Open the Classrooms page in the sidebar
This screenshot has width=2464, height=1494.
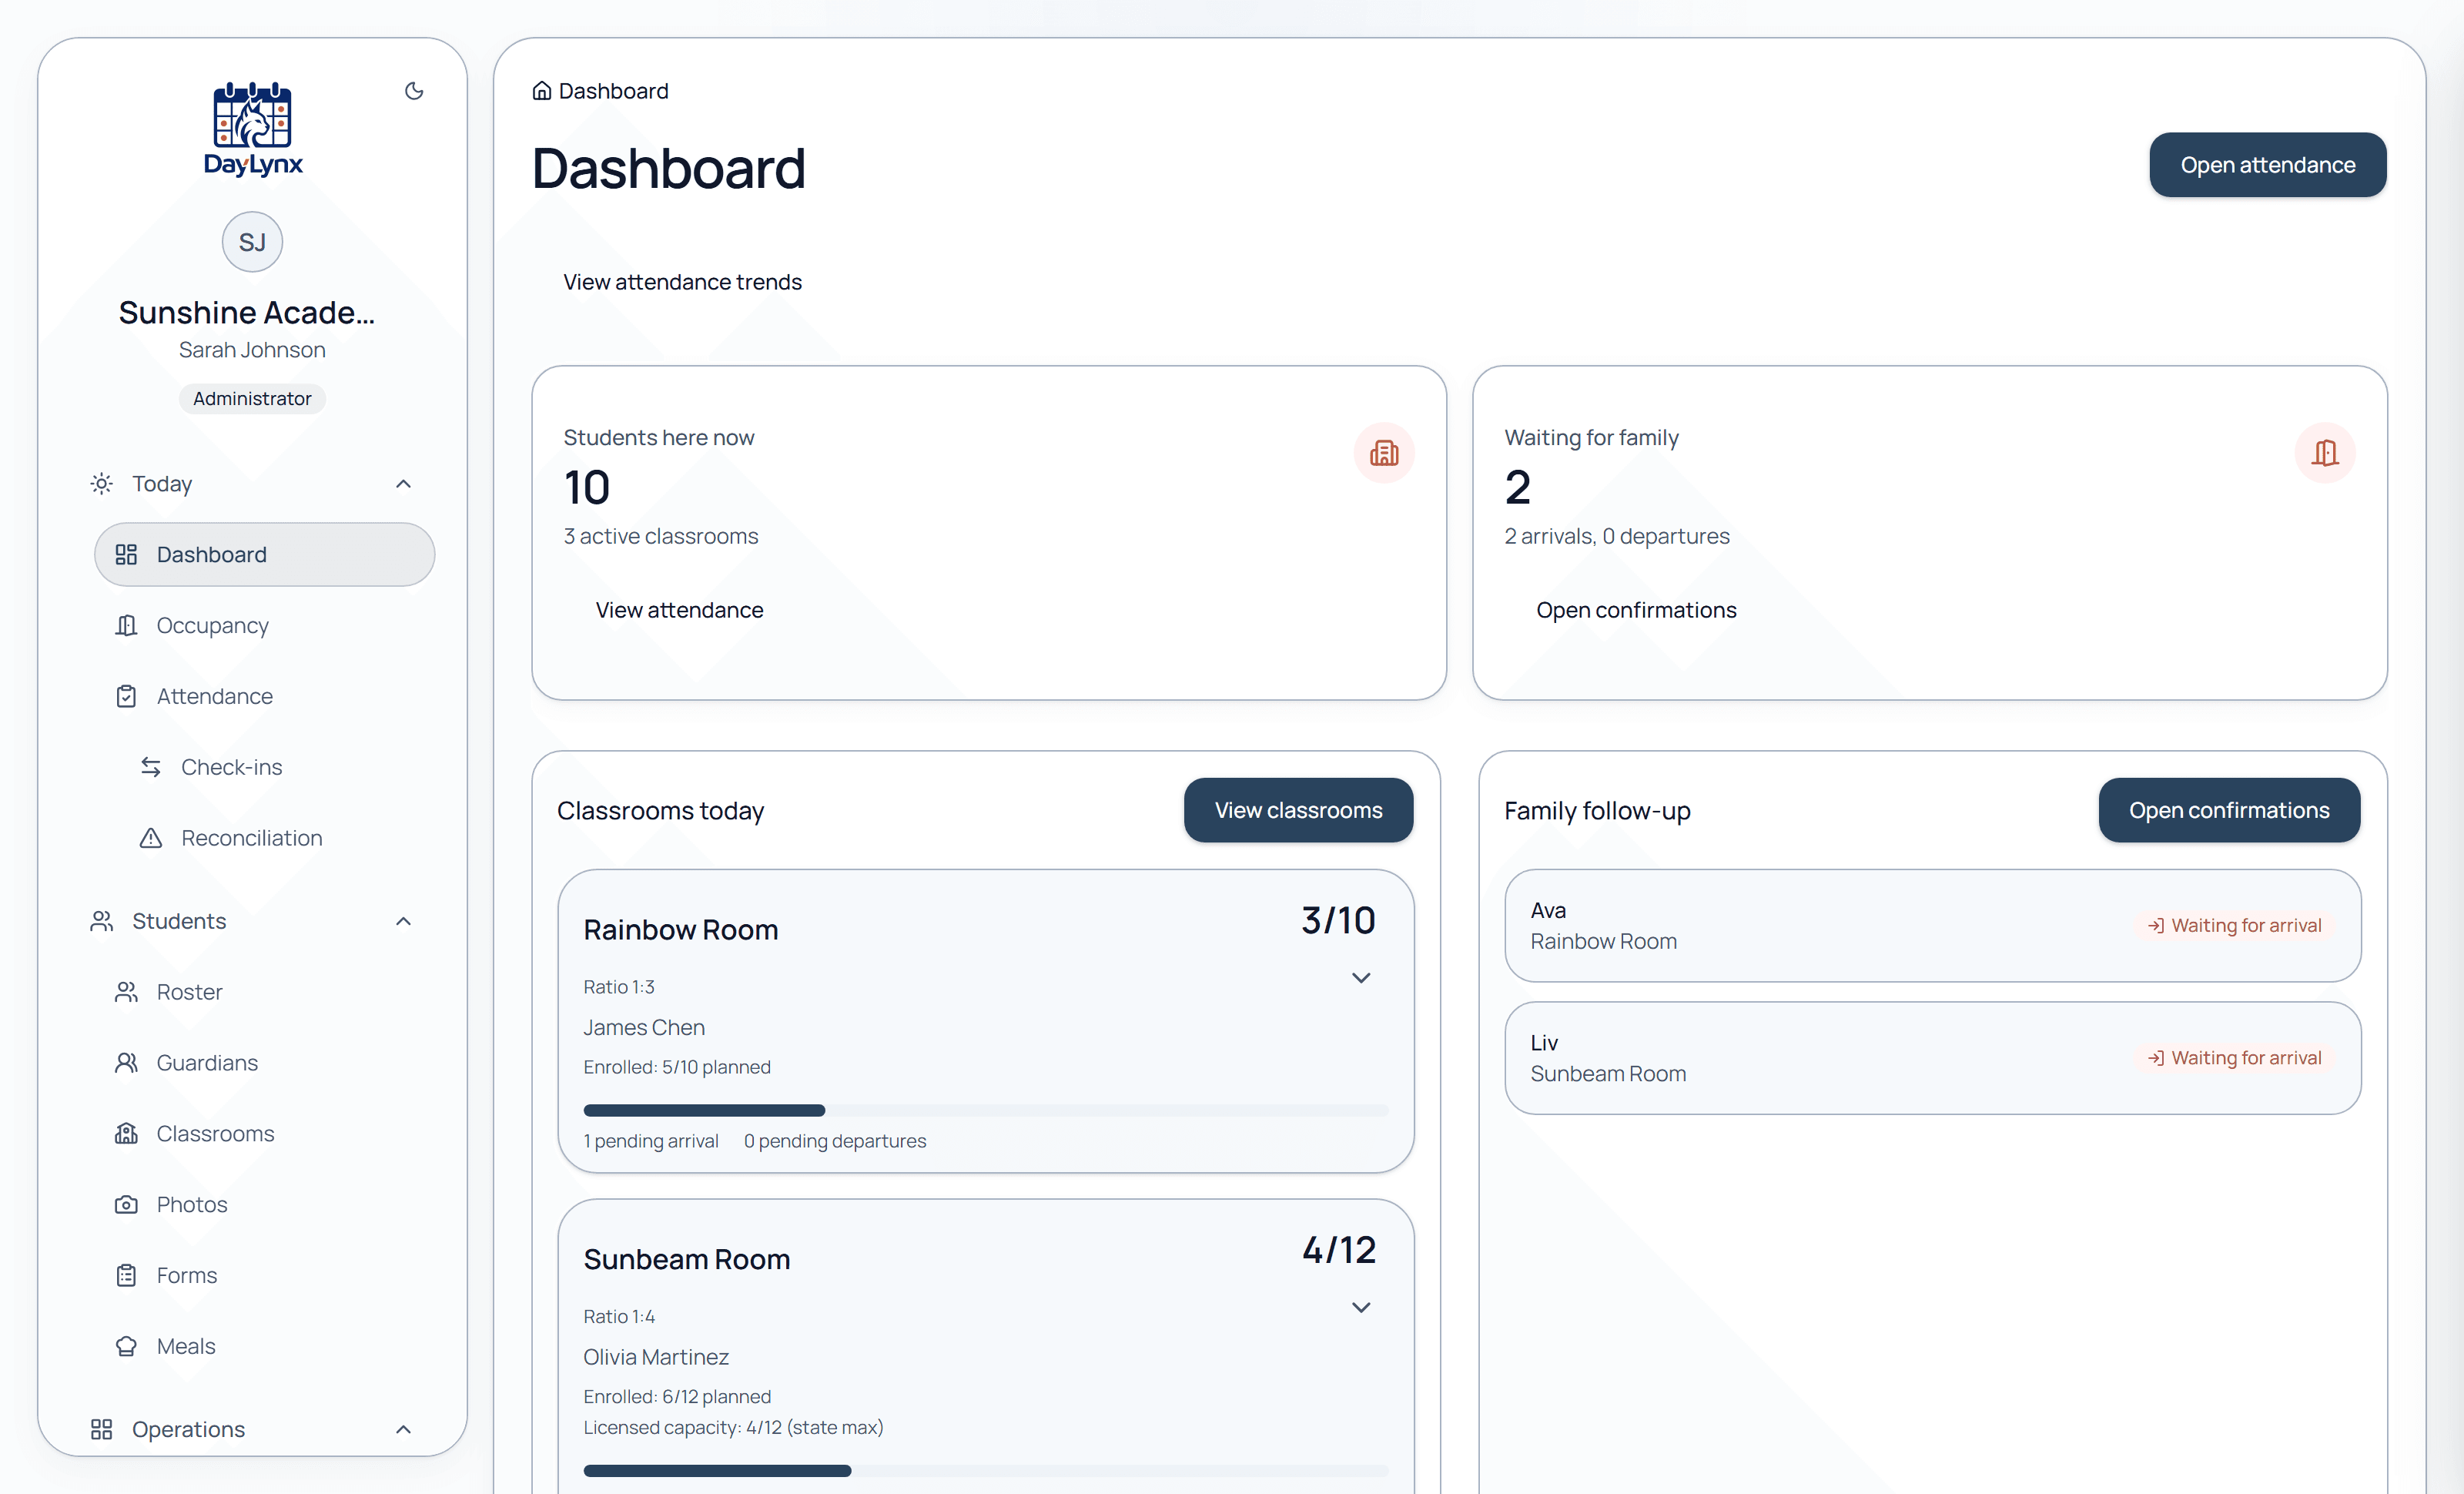point(264,1135)
